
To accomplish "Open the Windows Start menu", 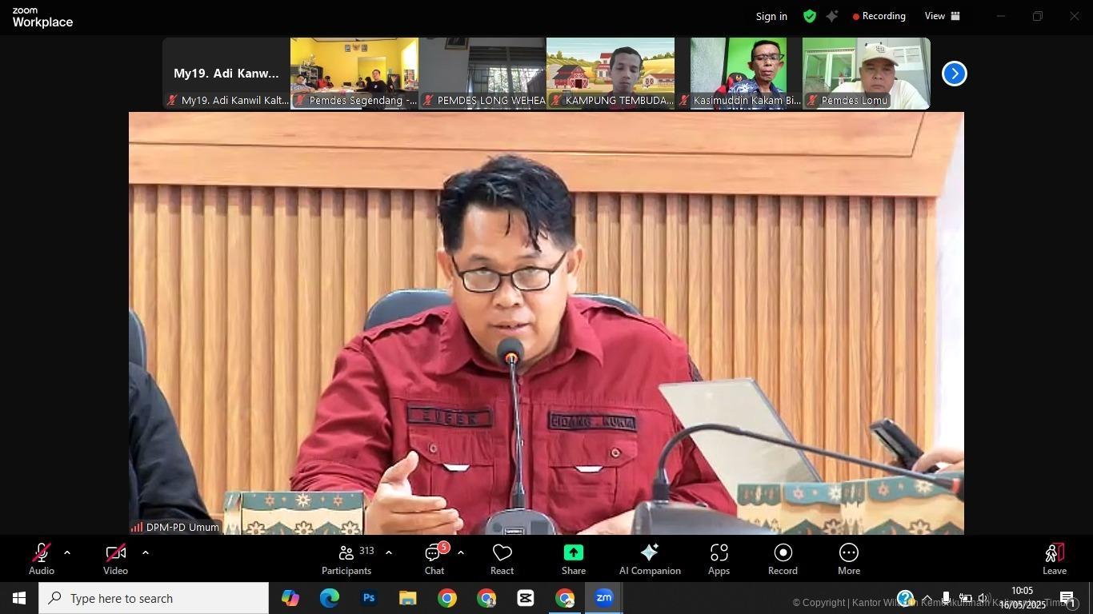I will click(x=19, y=598).
